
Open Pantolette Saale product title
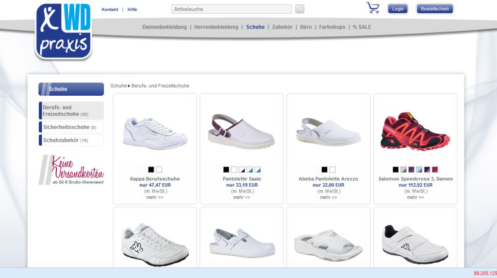click(242, 179)
